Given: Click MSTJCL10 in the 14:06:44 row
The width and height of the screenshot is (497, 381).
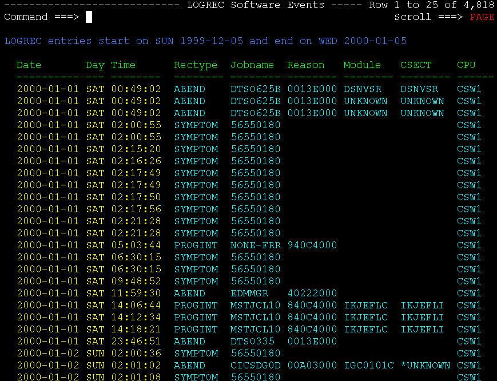Looking at the screenshot, I should tap(256, 305).
